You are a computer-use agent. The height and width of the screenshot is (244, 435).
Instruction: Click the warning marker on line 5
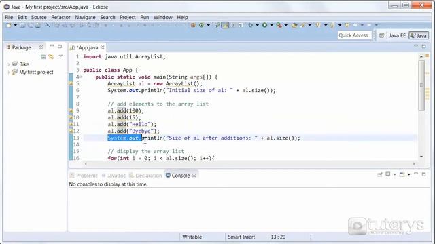[x=71, y=84]
